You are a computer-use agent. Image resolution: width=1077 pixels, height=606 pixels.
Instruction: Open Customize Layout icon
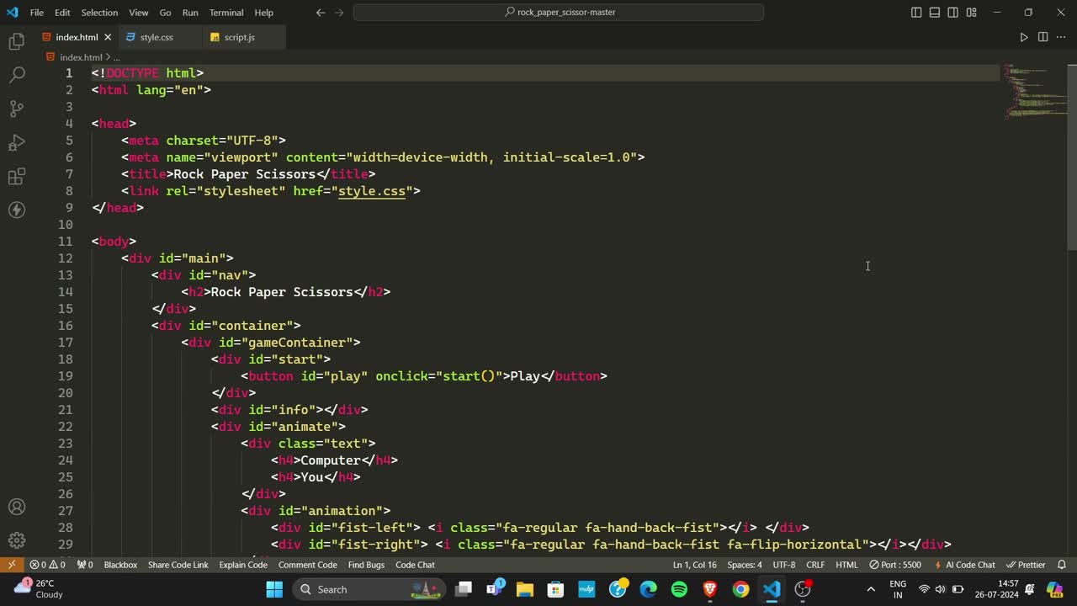(972, 13)
